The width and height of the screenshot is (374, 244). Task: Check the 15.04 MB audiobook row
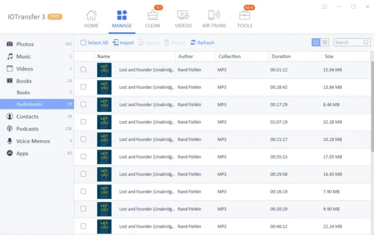coord(84,69)
